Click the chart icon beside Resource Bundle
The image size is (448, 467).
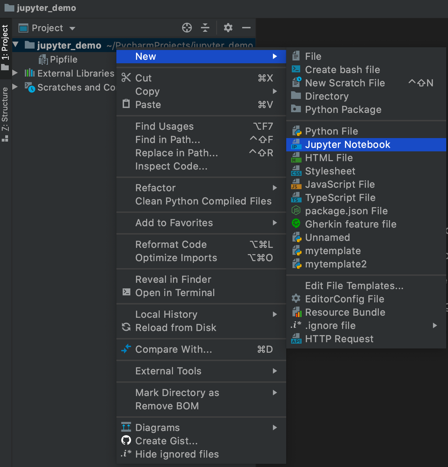[297, 312]
